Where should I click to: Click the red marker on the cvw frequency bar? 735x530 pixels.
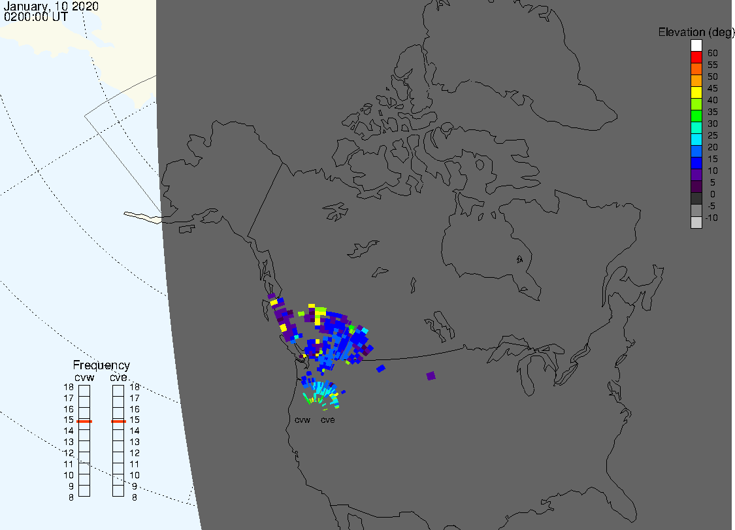point(84,421)
